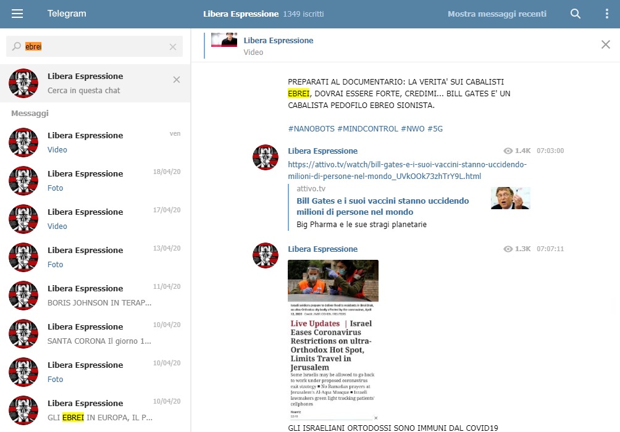
Task: Open the 18/04/20 Foto search result
Action: click(95, 181)
